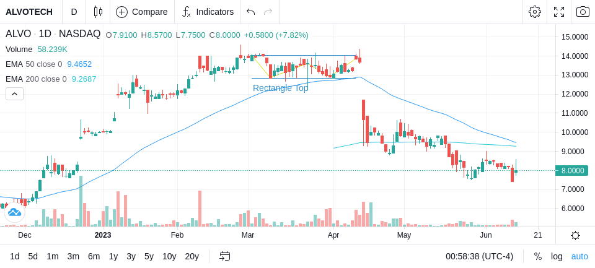Click the Jun label on time axis

(x=486, y=235)
